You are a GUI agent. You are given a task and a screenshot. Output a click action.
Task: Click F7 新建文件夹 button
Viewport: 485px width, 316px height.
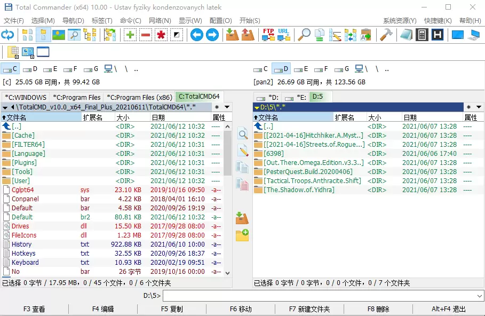pos(309,309)
